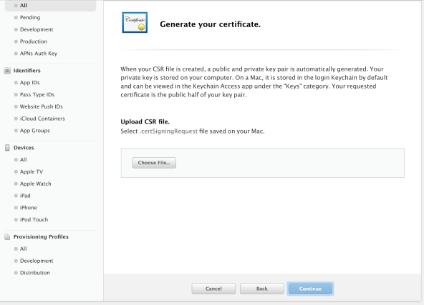The width and height of the screenshot is (424, 305).
Task: Click the CSR file upload box area
Action: point(263,163)
